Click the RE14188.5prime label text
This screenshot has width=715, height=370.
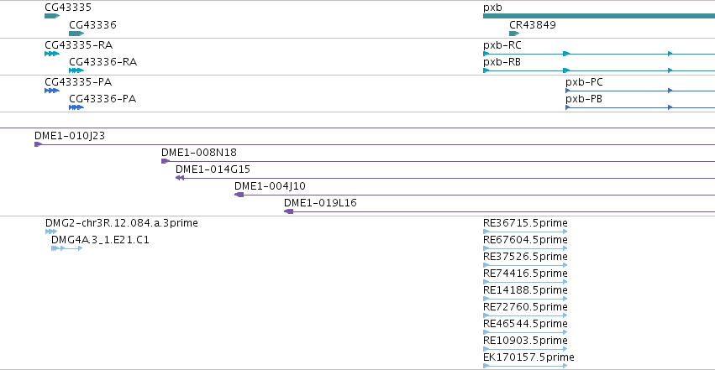[525, 290]
